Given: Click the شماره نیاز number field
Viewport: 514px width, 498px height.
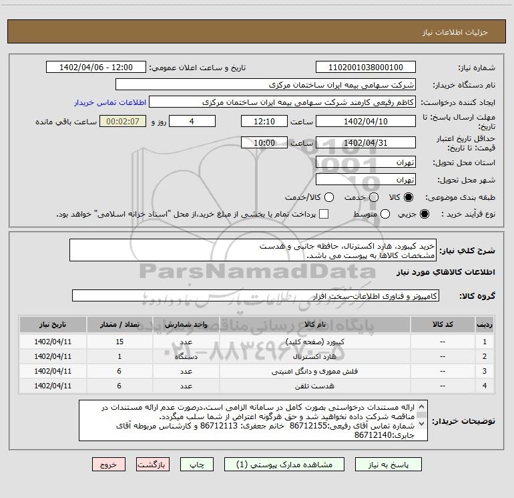Looking at the screenshot, I should pos(366,67).
